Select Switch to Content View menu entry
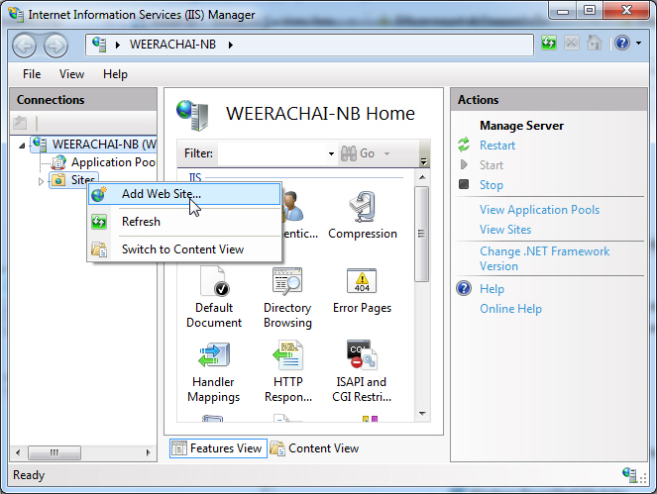657x494 pixels. coord(184,249)
